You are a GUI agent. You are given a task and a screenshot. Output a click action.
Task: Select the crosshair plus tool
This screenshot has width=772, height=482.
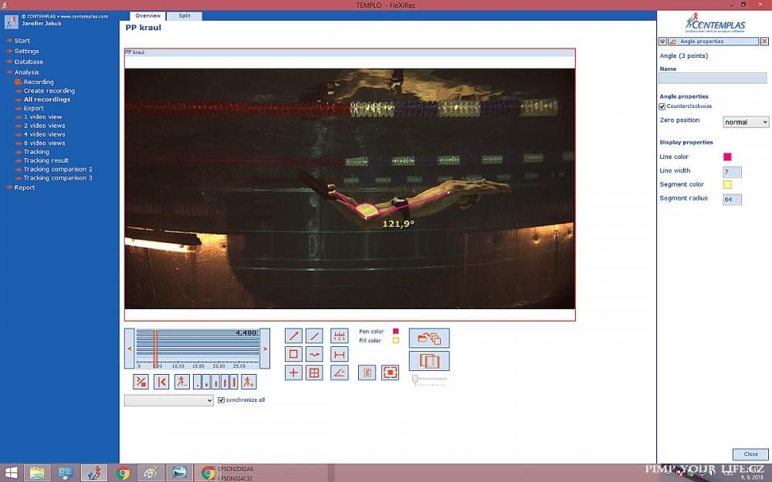point(293,372)
